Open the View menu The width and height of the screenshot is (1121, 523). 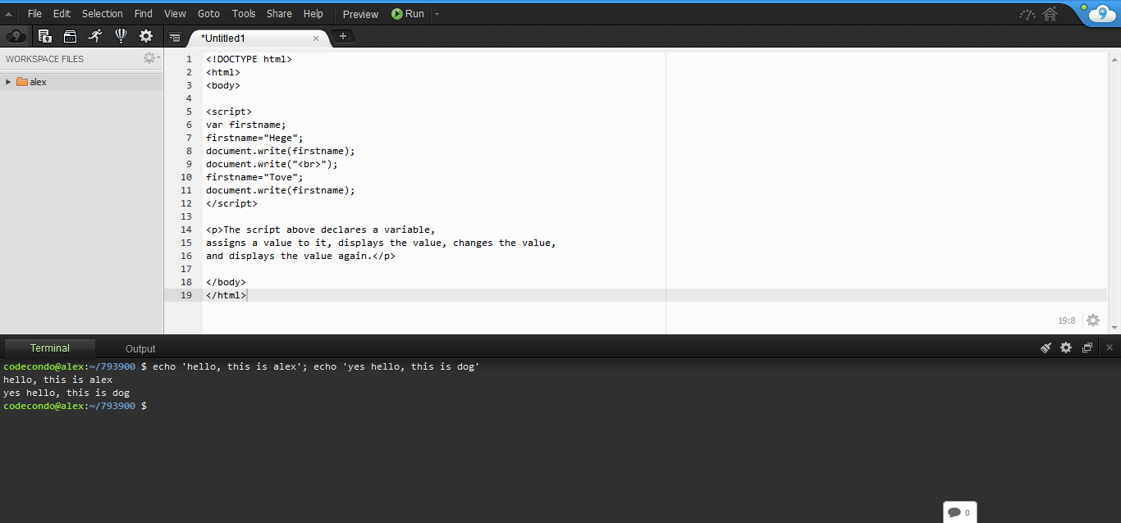pos(175,14)
